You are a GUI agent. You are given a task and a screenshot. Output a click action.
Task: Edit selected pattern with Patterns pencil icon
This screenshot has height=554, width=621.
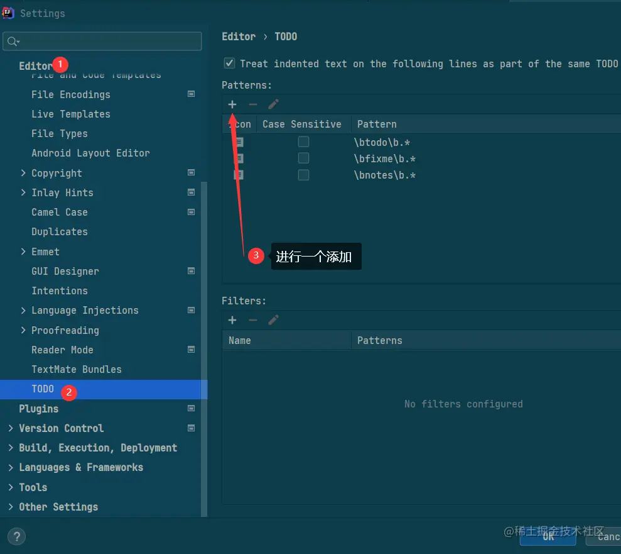click(273, 104)
